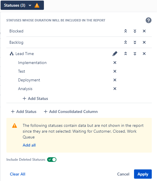This screenshot has width=157, height=181.
Task: Delete the Lead Time consolidated column
Action: pyautogui.click(x=144, y=54)
